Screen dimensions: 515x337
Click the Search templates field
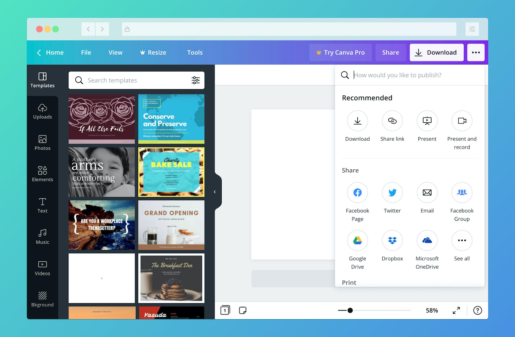[x=136, y=80]
